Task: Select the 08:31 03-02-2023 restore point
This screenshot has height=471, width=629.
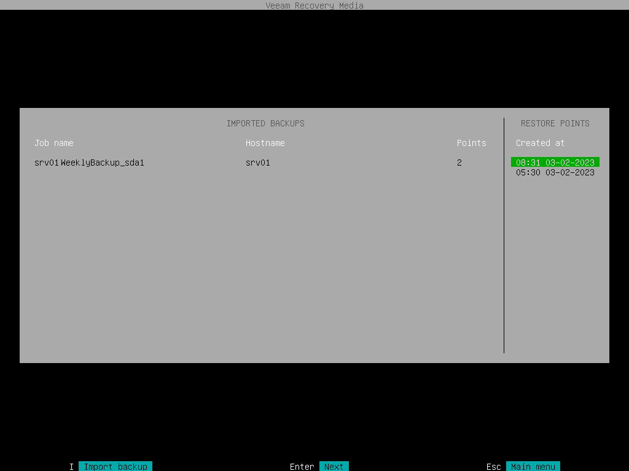Action: [x=555, y=162]
